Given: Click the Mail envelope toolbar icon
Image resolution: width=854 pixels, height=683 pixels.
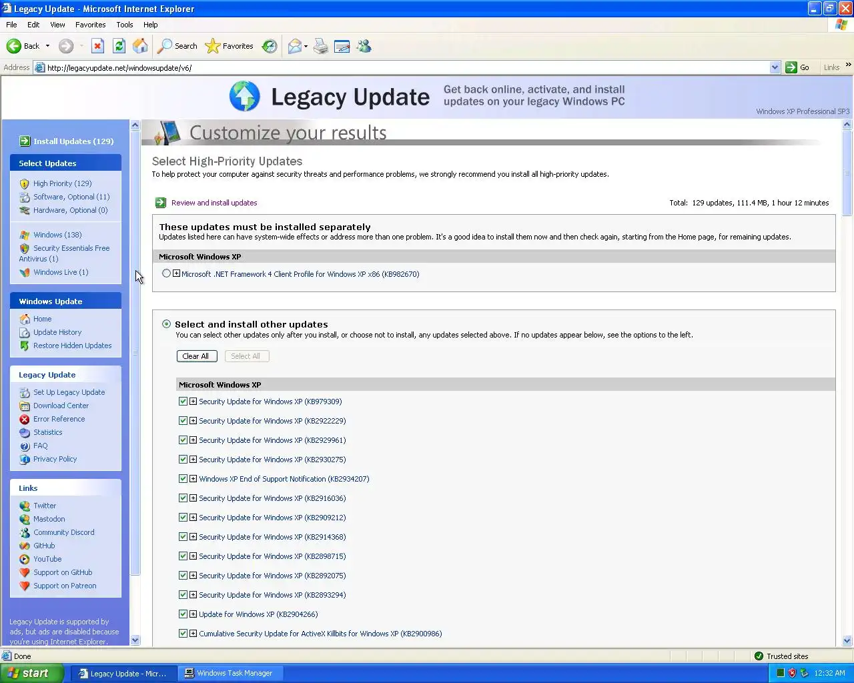Looking at the screenshot, I should click(294, 46).
